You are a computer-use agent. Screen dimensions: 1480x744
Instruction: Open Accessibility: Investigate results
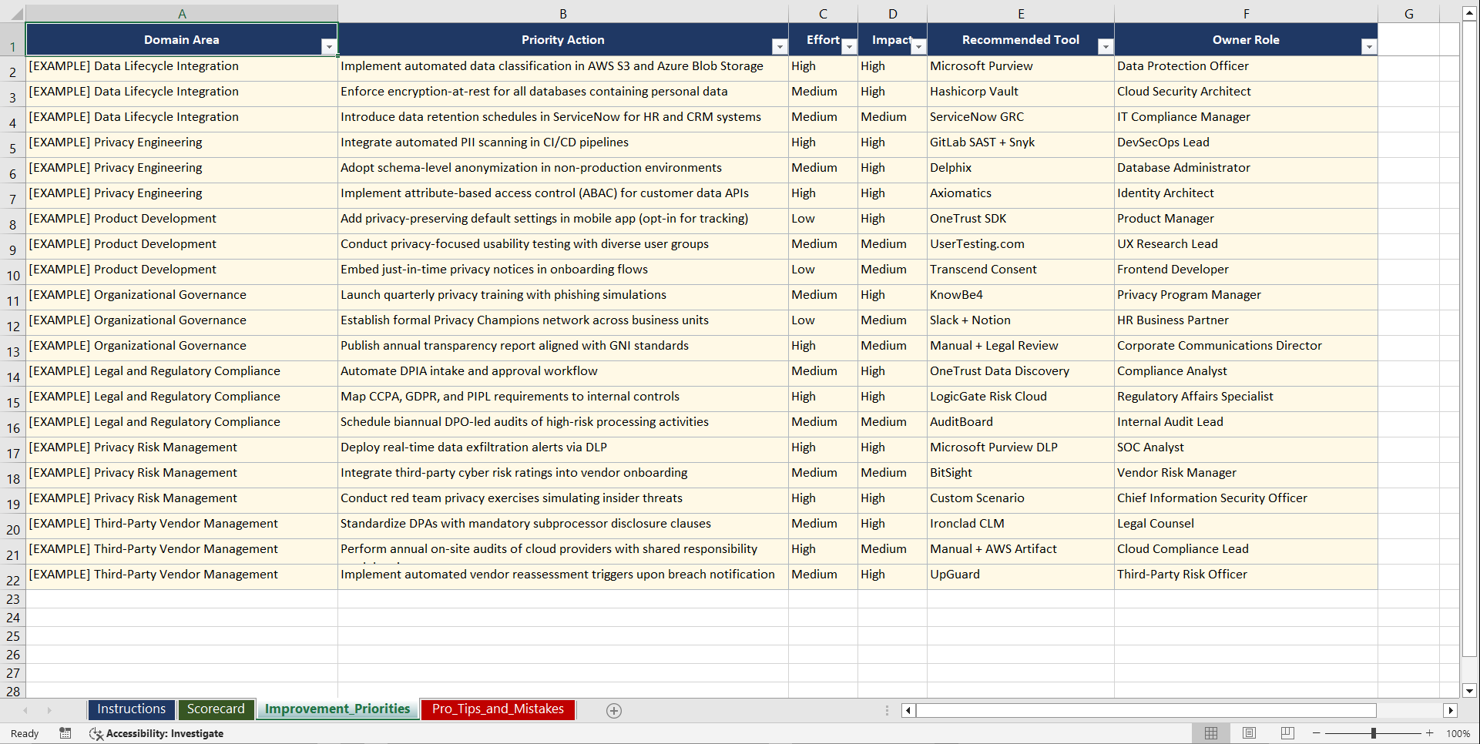pyautogui.click(x=164, y=733)
